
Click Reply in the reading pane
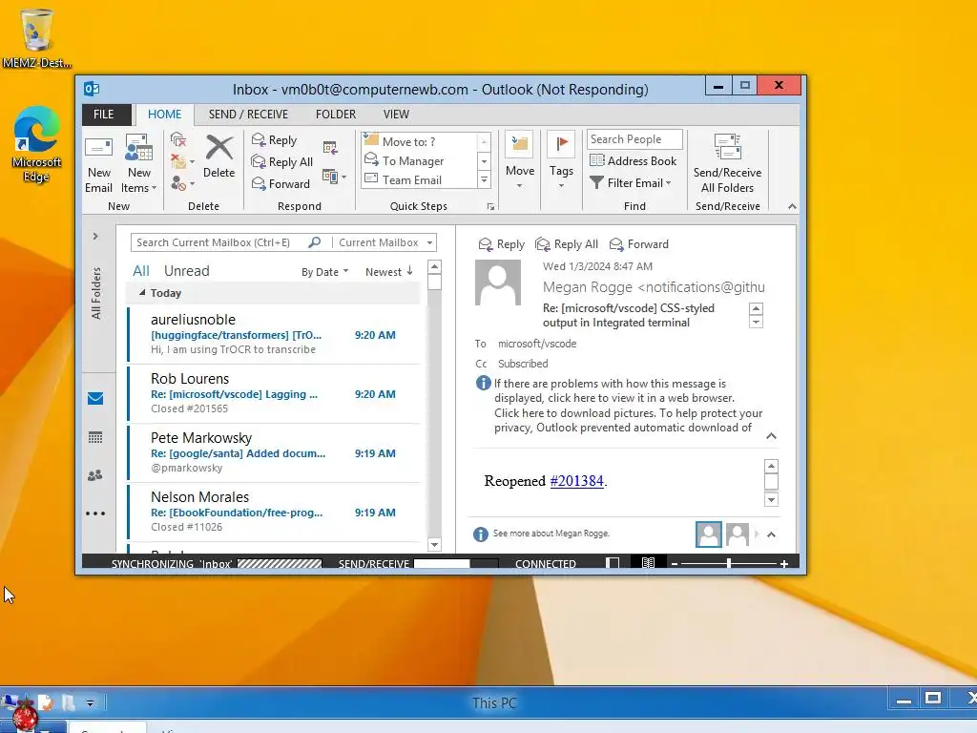tap(502, 244)
